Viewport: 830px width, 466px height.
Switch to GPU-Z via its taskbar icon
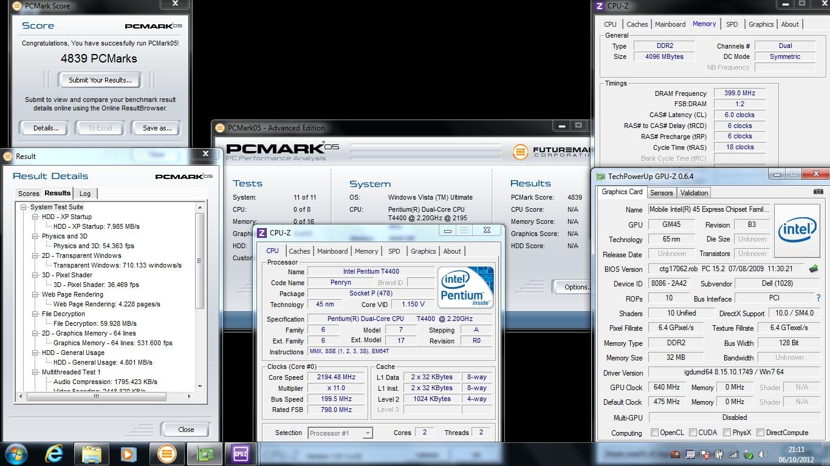(x=204, y=454)
